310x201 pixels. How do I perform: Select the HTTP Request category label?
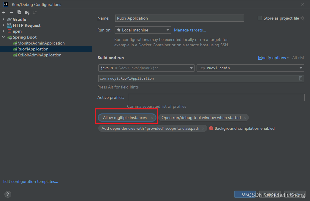[26, 25]
